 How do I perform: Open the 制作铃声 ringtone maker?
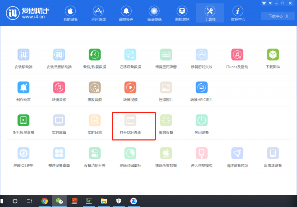23,87
